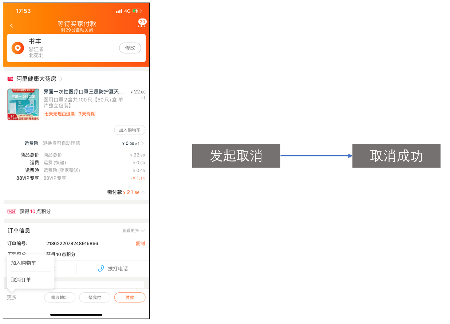Tap the Tmall badge before 阿里健康大药房

click(x=10, y=79)
